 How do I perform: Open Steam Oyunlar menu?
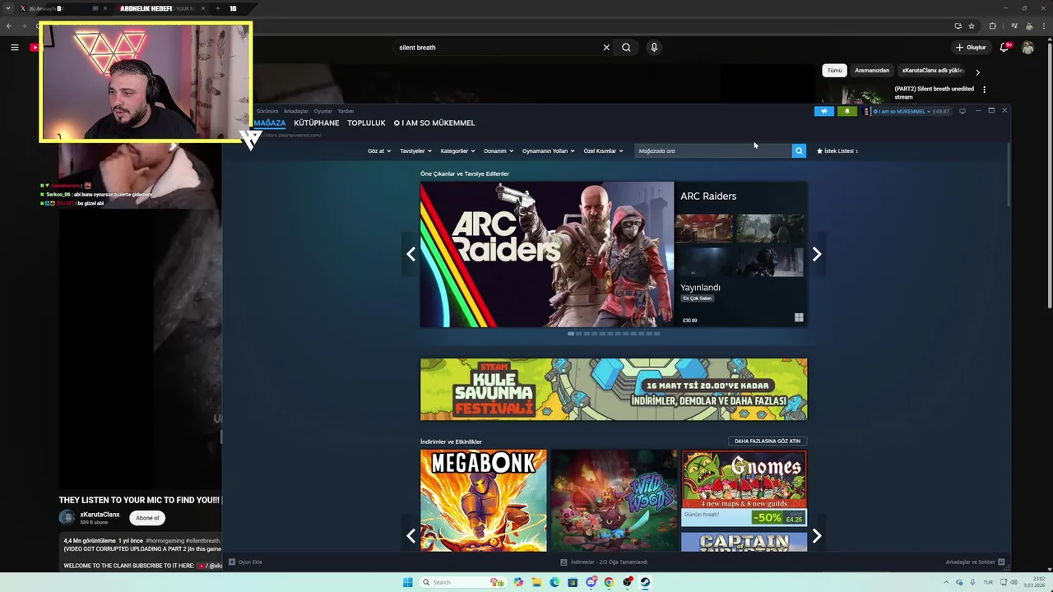[322, 111]
